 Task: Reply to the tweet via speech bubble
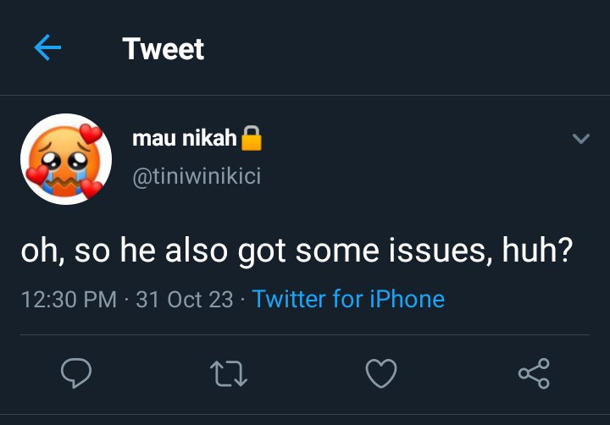pos(76,373)
